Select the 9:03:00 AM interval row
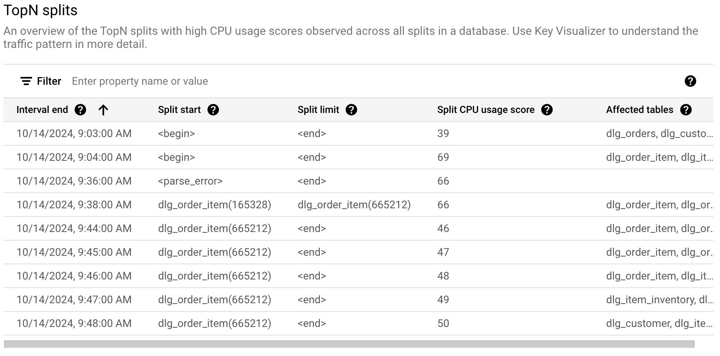Viewport: 720px width, 356px height. click(74, 133)
